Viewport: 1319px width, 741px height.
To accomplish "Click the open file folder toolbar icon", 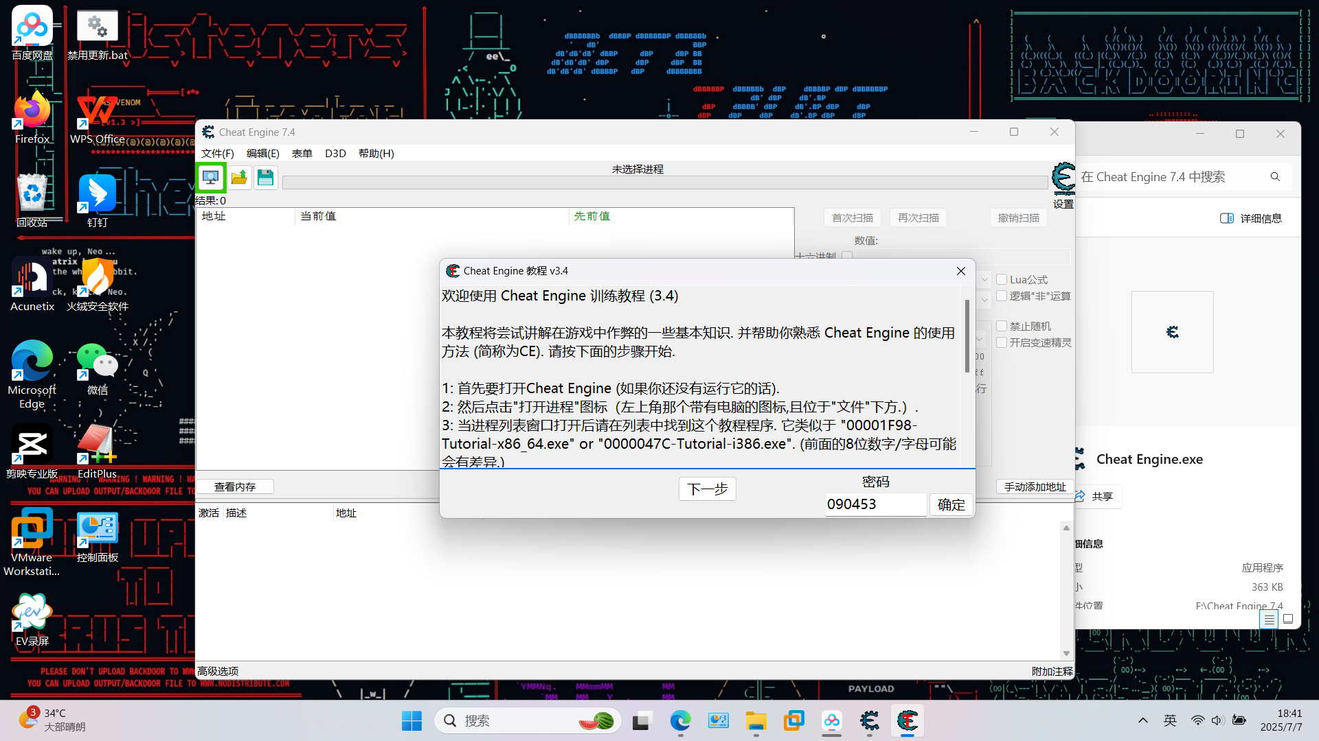I will point(239,178).
